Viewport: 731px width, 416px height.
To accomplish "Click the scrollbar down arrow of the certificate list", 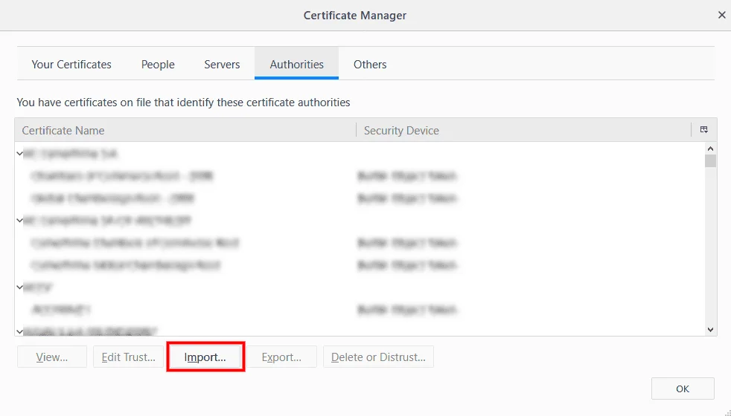I will pos(710,329).
